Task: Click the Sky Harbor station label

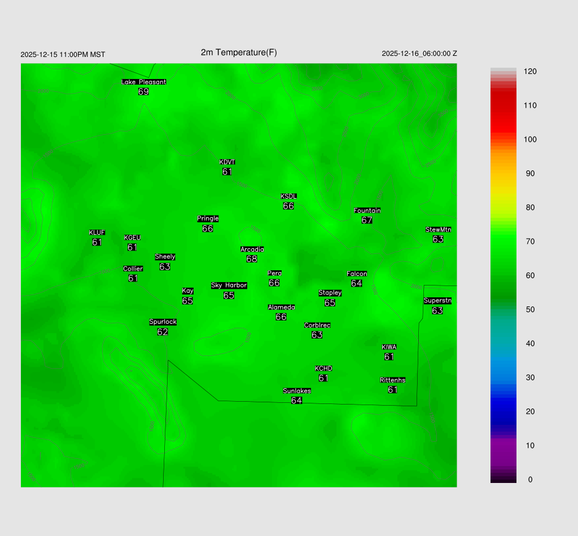Action: [229, 285]
